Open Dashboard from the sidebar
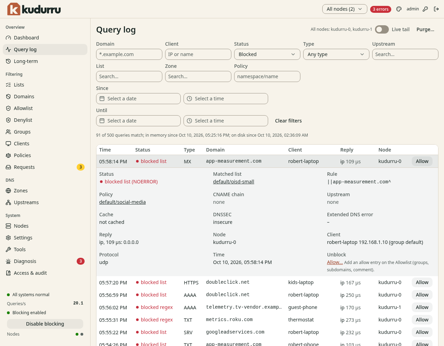The height and width of the screenshot is (346, 444). pyautogui.click(x=45, y=38)
